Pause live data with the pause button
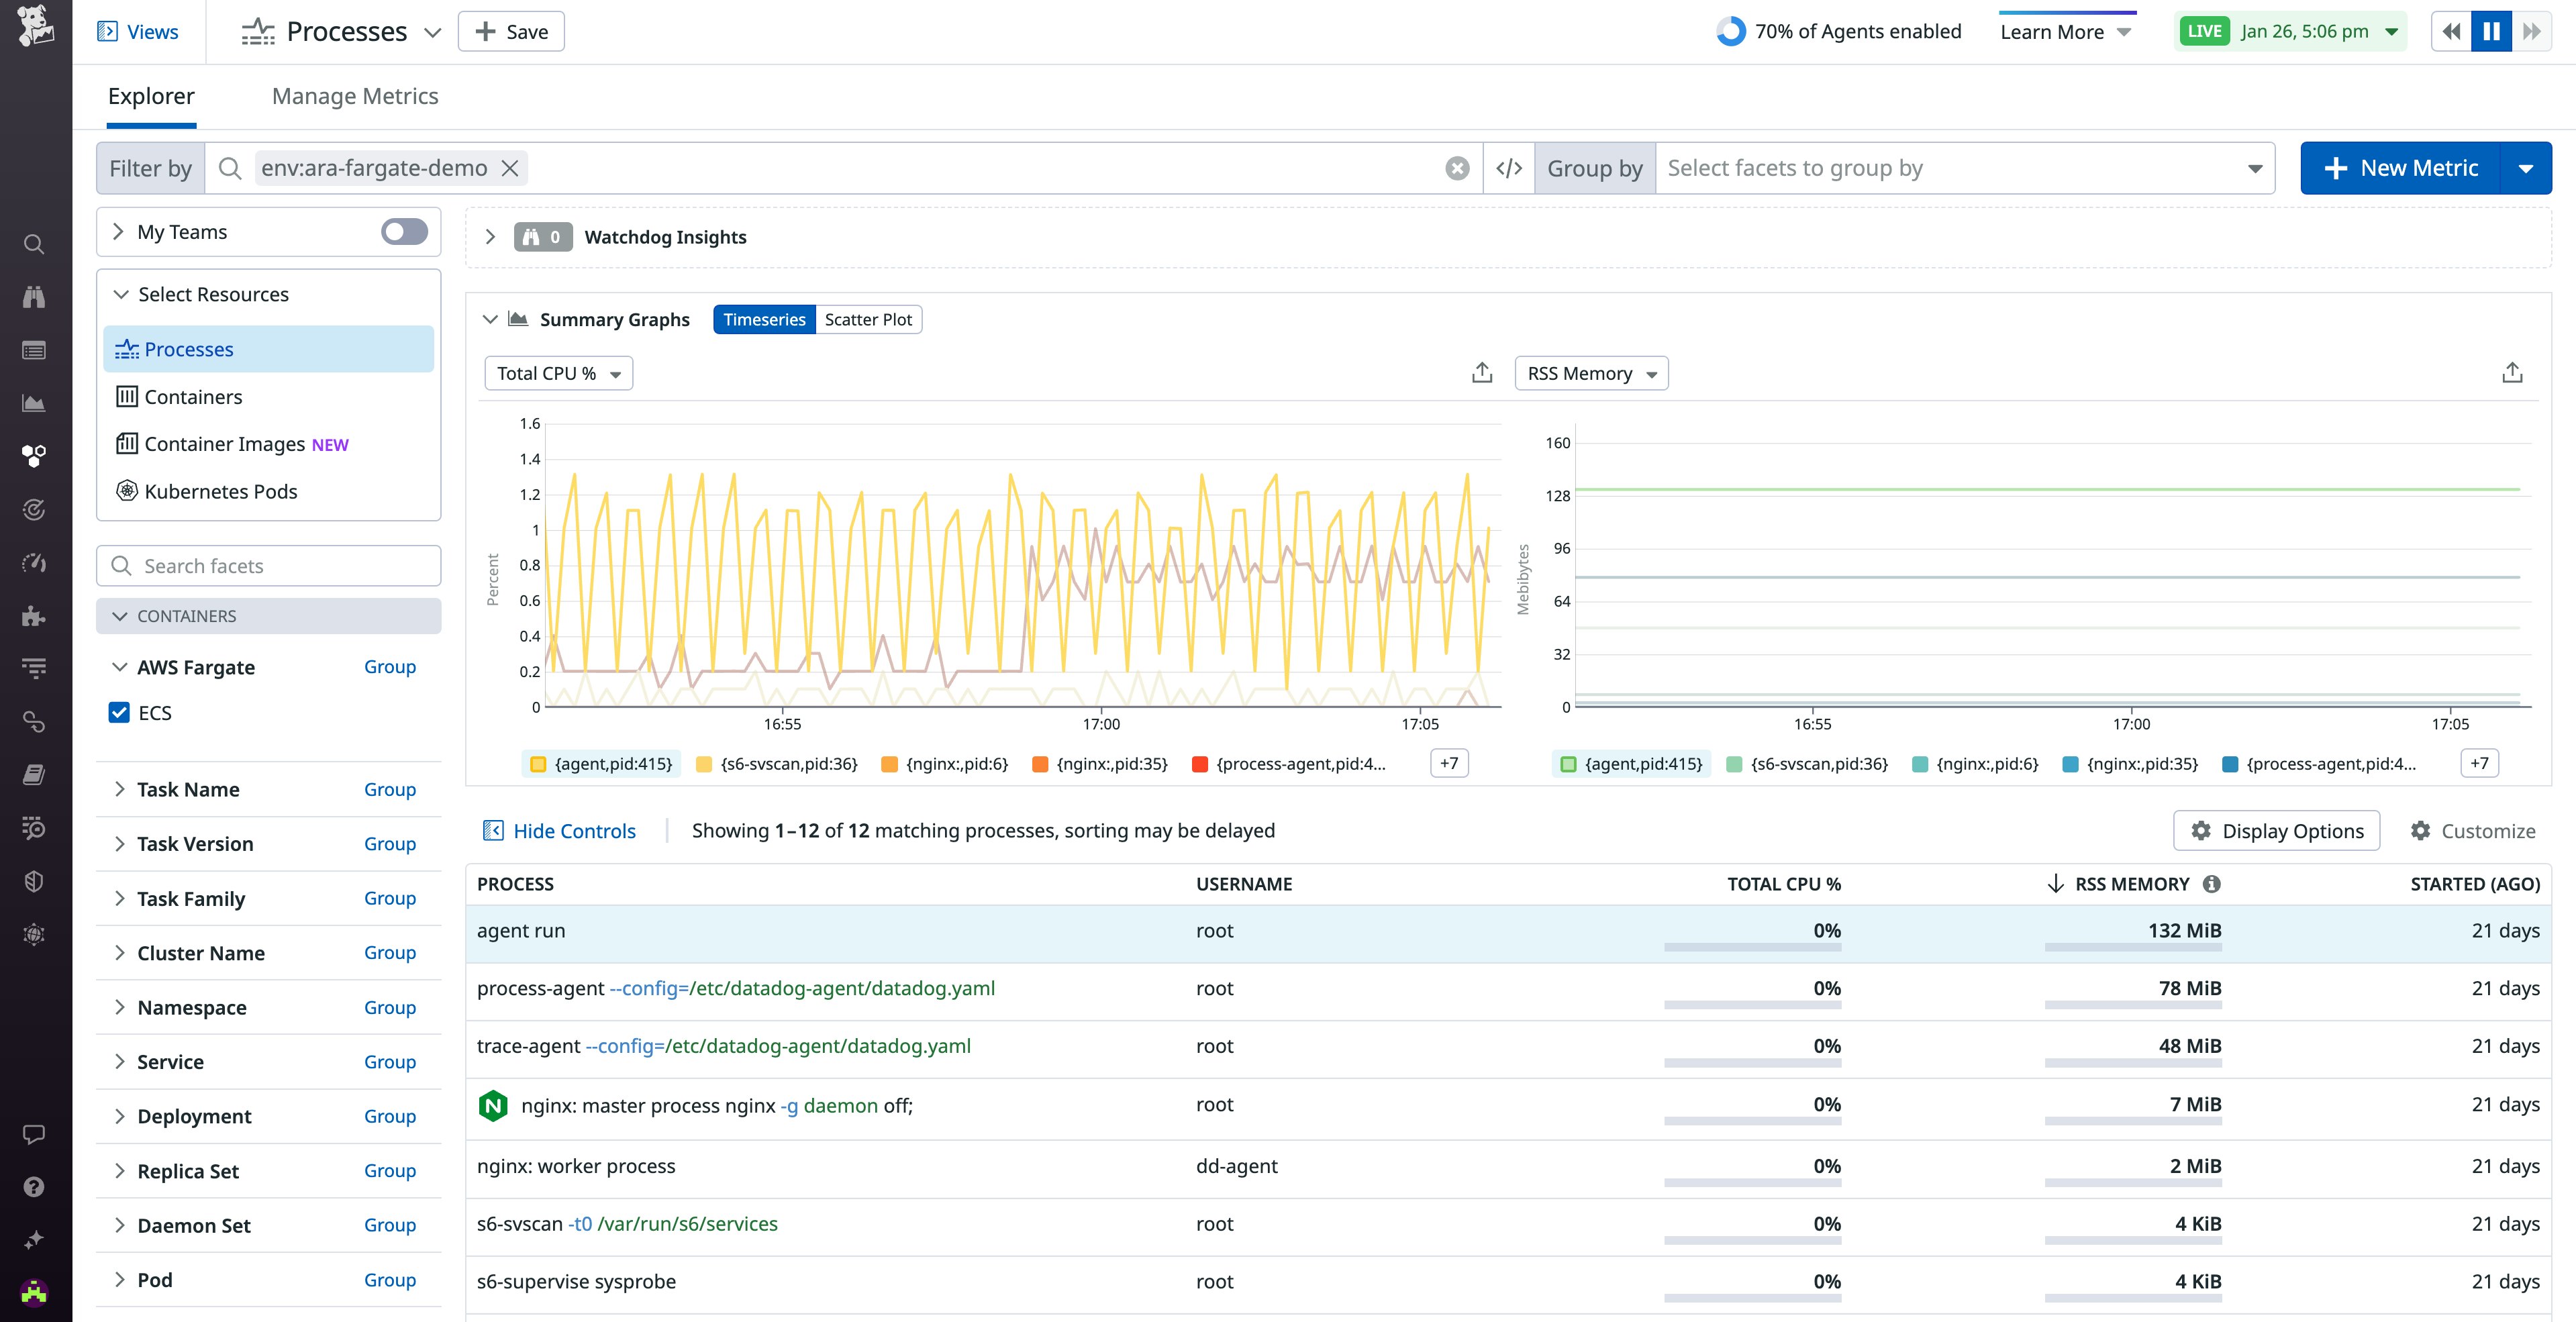 2491,31
